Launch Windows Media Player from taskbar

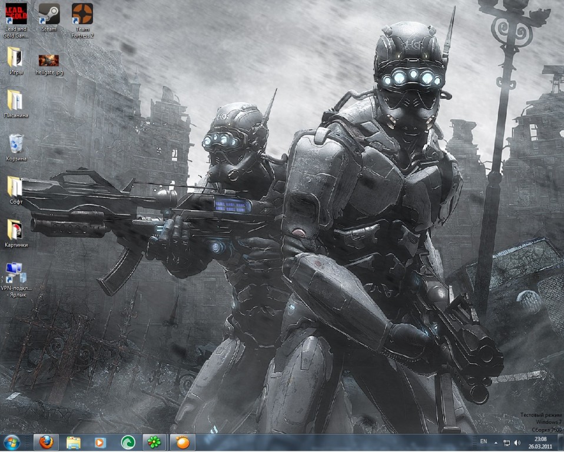pos(100,443)
